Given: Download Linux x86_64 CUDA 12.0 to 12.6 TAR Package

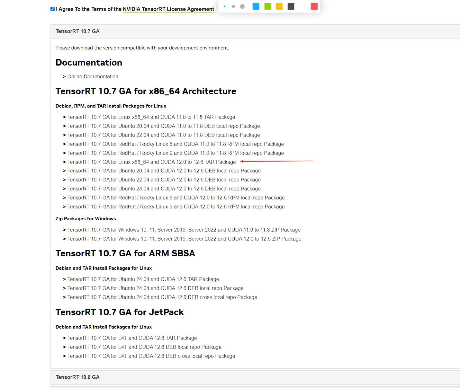Looking at the screenshot, I should [151, 162].
